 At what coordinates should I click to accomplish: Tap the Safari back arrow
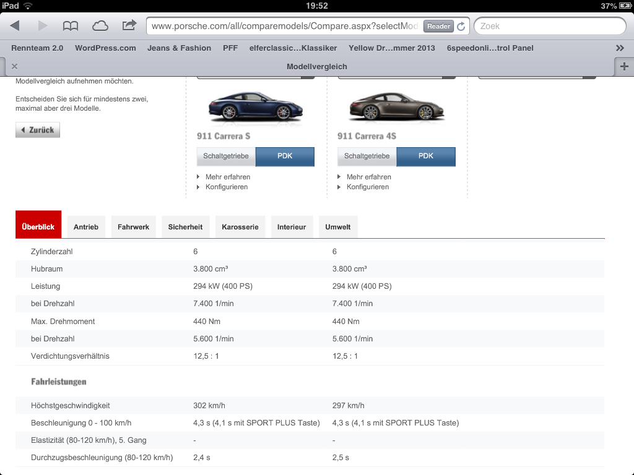[15, 26]
